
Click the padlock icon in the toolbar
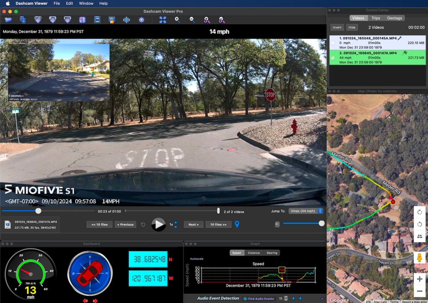112,19
